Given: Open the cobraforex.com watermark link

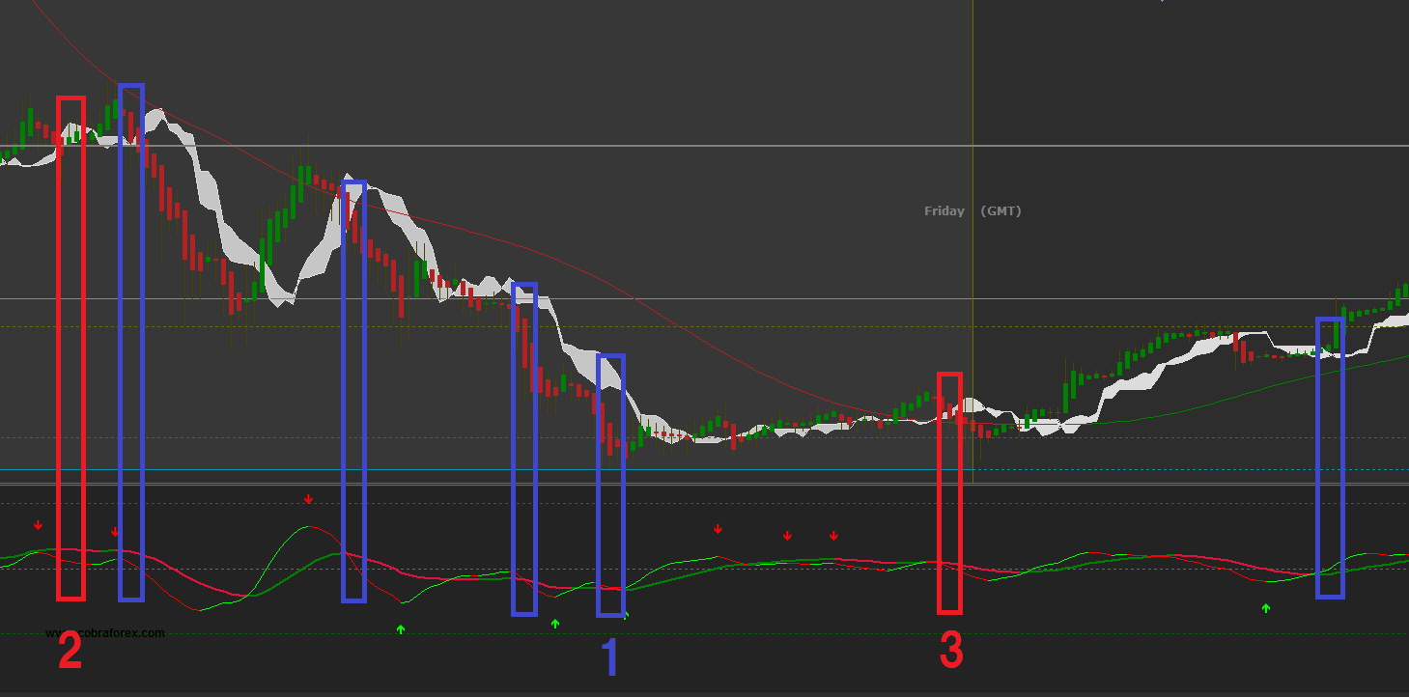Looking at the screenshot, I should (106, 633).
